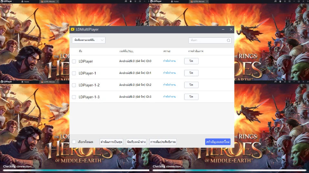
Task: Tick the checkbox next to LDPlayer-1-3
Action: point(74,97)
